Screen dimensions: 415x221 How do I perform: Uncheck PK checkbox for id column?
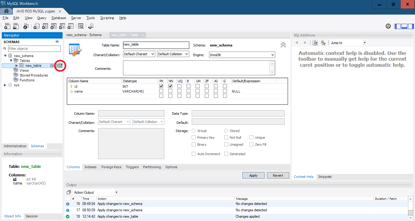coord(161,86)
